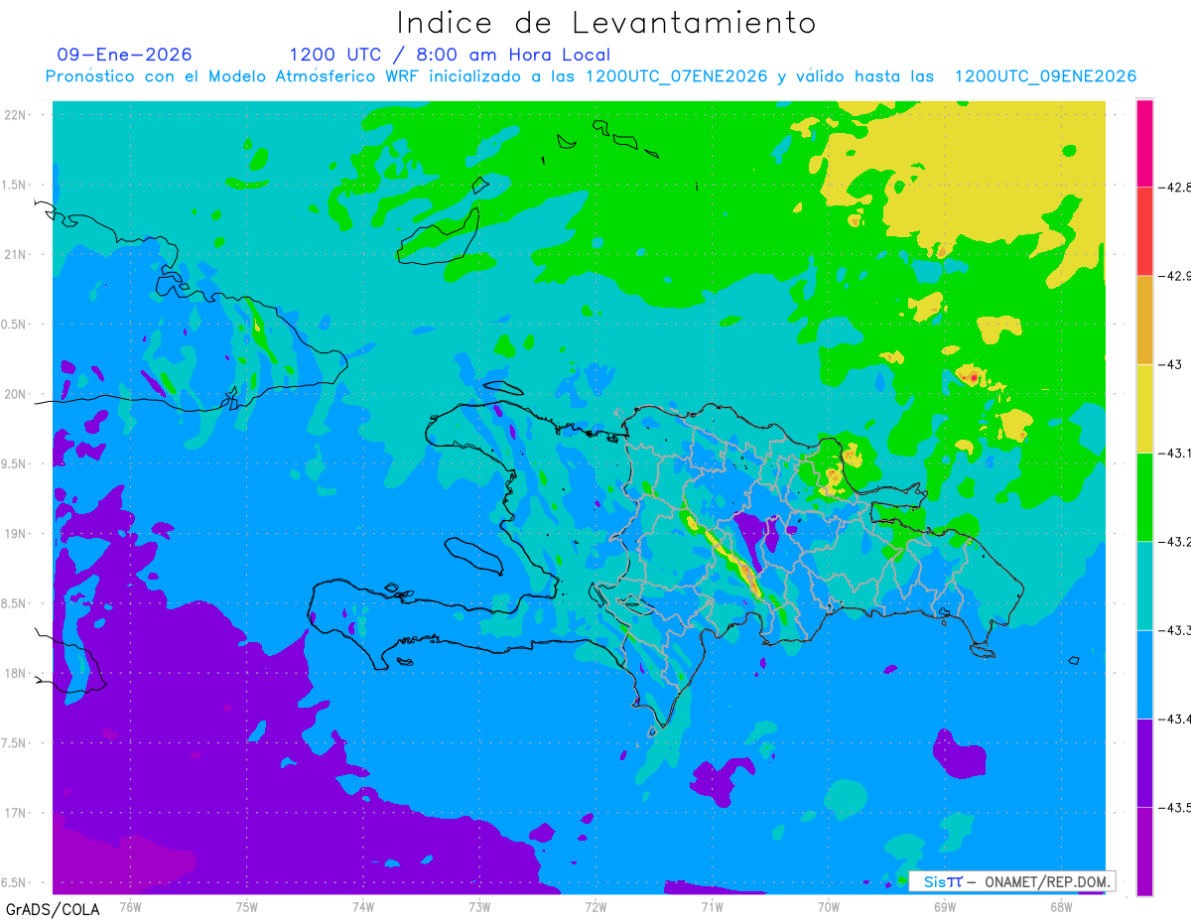Click the '20N' latitude label

click(15, 394)
